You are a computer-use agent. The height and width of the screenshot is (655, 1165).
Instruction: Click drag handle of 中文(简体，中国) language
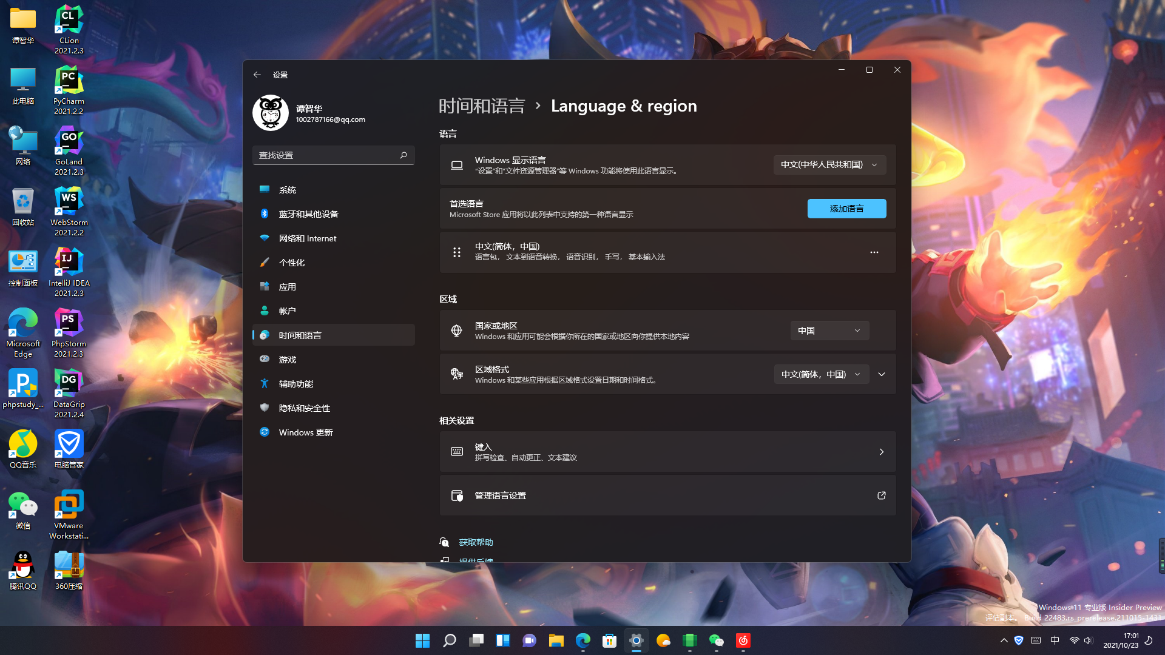pyautogui.click(x=457, y=252)
